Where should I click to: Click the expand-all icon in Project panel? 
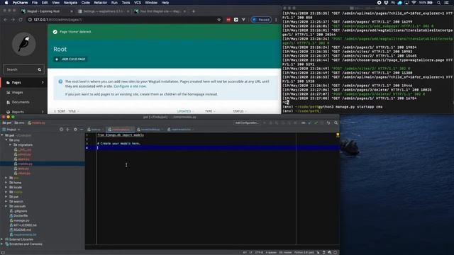tap(68, 130)
